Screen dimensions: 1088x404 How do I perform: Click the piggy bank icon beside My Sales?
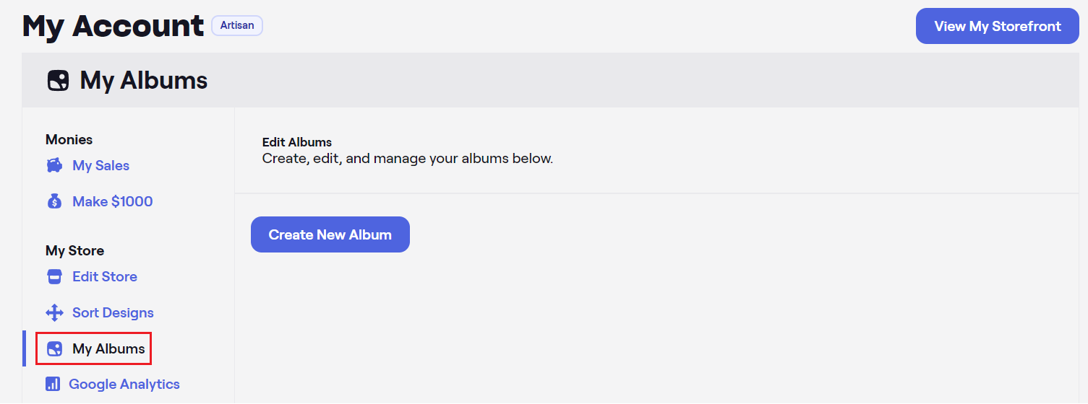(54, 165)
